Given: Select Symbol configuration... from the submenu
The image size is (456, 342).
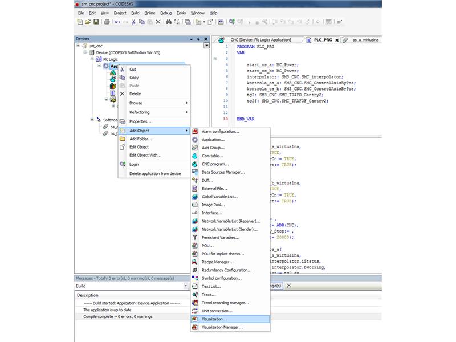Looking at the screenshot, I should [230, 278].
